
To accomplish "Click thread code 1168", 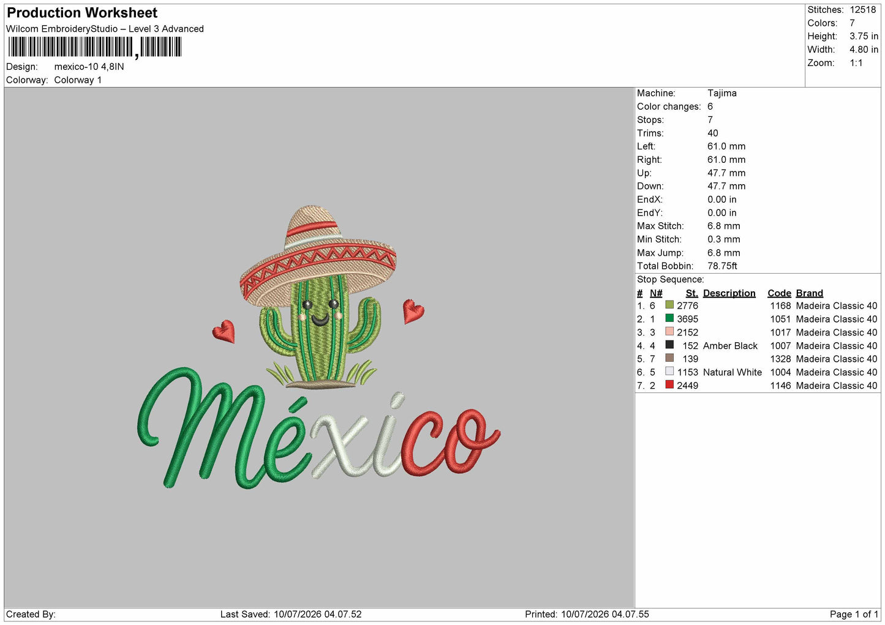I will (780, 306).
